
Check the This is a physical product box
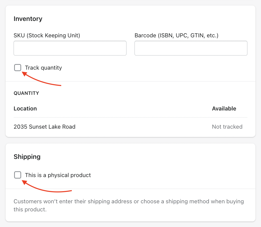18,175
